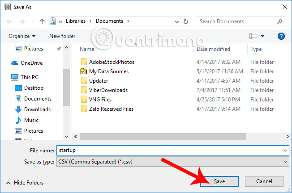Select the Zalo Received Files folder
This screenshot has width=292, height=193.
click(x=111, y=109)
